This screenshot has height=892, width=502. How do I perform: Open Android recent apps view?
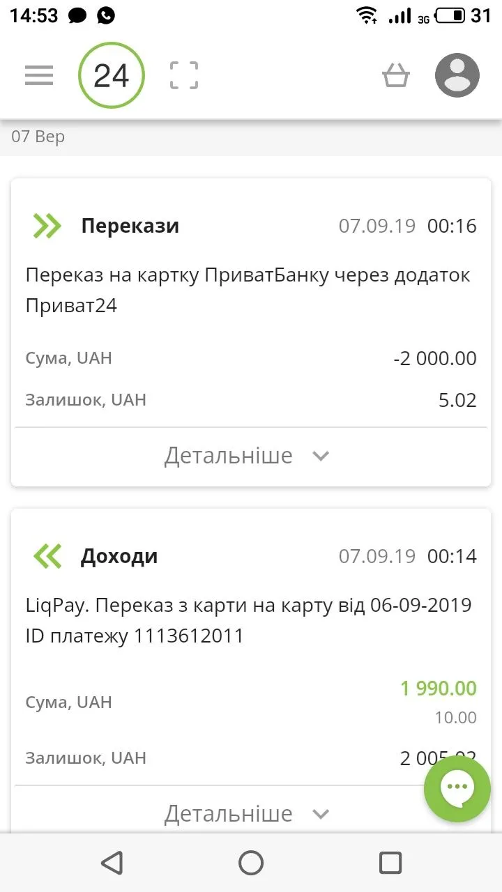(x=390, y=863)
